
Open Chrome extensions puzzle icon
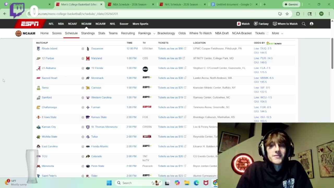point(298,14)
